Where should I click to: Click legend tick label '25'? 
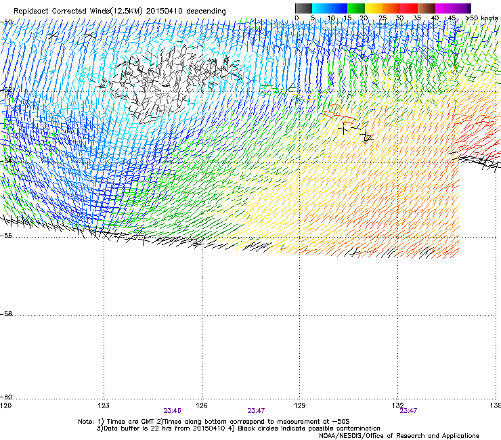[383, 18]
